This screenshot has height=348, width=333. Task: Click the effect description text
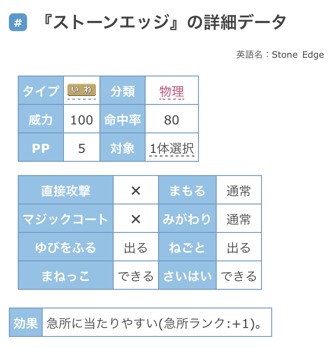pyautogui.click(x=154, y=323)
